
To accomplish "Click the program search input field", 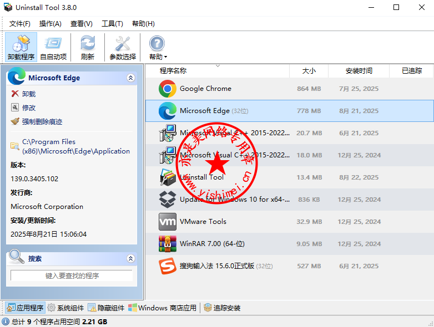I will point(72,275).
